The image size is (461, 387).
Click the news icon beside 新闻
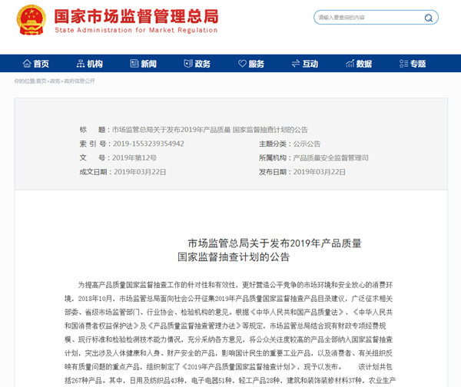(134, 64)
